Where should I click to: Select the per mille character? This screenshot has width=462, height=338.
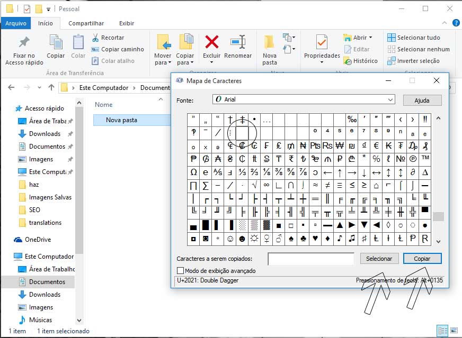pyautogui.click(x=352, y=120)
